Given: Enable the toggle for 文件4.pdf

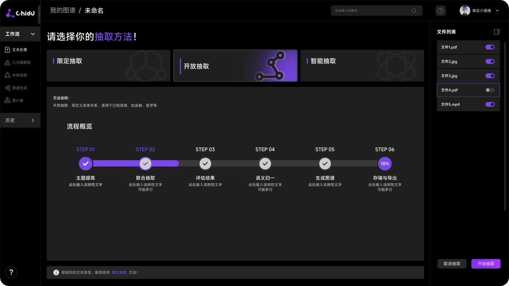Looking at the screenshot, I should pos(490,90).
